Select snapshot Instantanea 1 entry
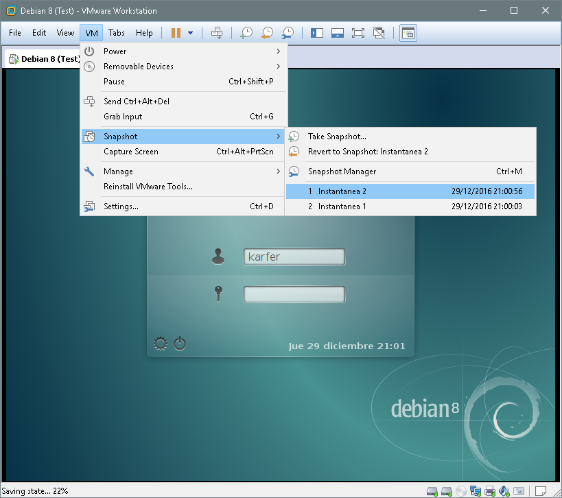The image size is (562, 498). click(x=410, y=206)
